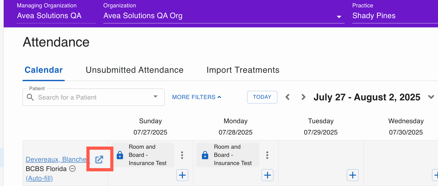Open the Devereaux, Blanche patient link
Screen dimensions: 438x186
point(56,159)
